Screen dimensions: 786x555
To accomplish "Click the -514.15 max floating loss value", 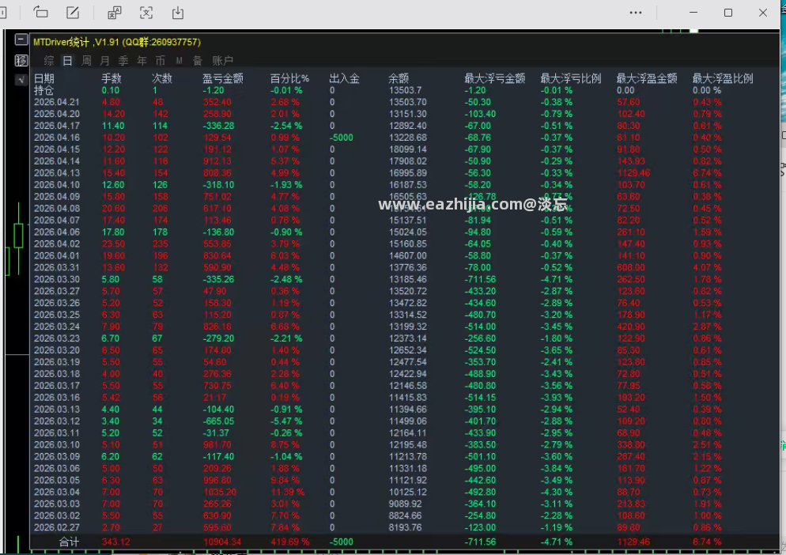I will click(480, 398).
